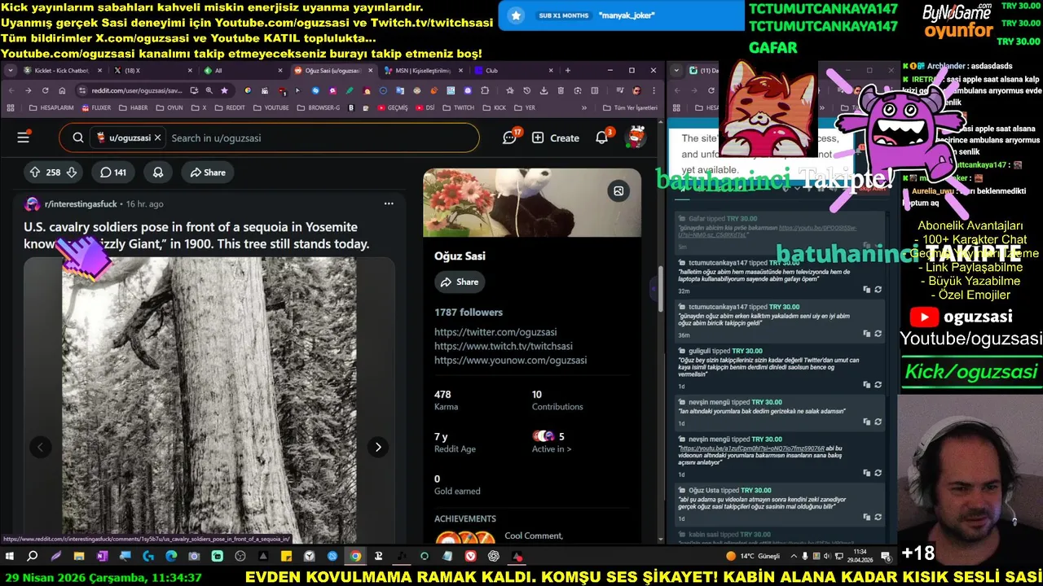Go back in browser history
Image resolution: width=1043 pixels, height=586 pixels.
[x=11, y=90]
